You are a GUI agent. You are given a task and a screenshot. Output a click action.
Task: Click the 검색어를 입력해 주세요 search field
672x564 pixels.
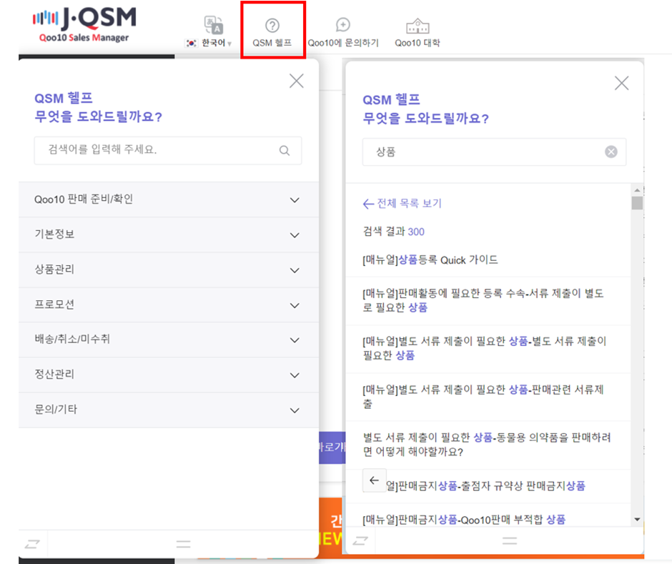point(168,150)
